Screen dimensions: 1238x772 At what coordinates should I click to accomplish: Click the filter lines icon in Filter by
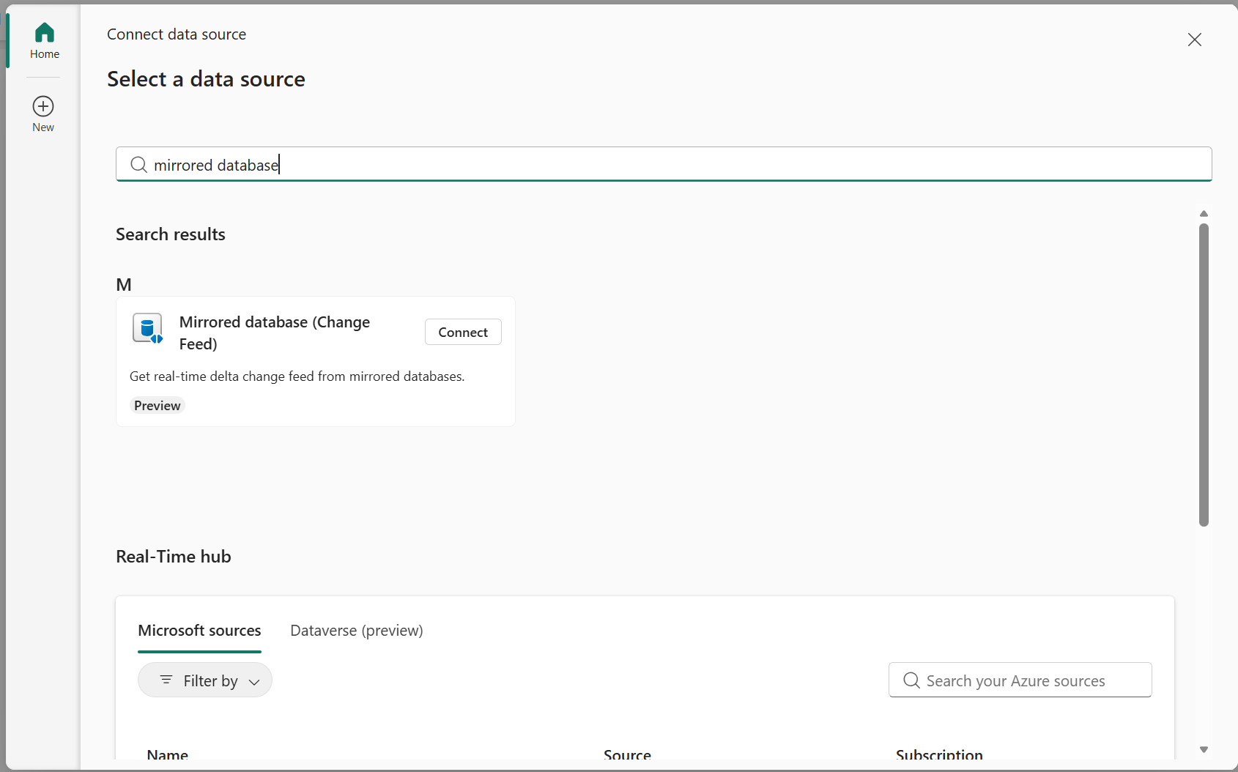(166, 680)
